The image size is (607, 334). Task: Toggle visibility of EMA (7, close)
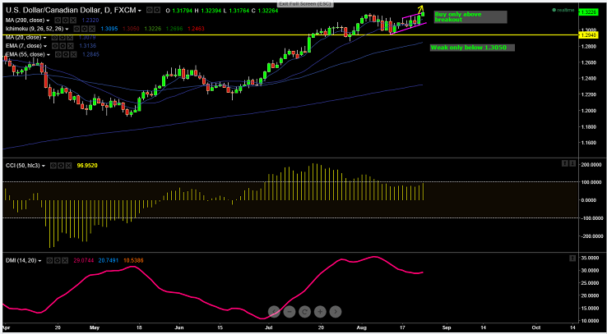click(x=54, y=46)
